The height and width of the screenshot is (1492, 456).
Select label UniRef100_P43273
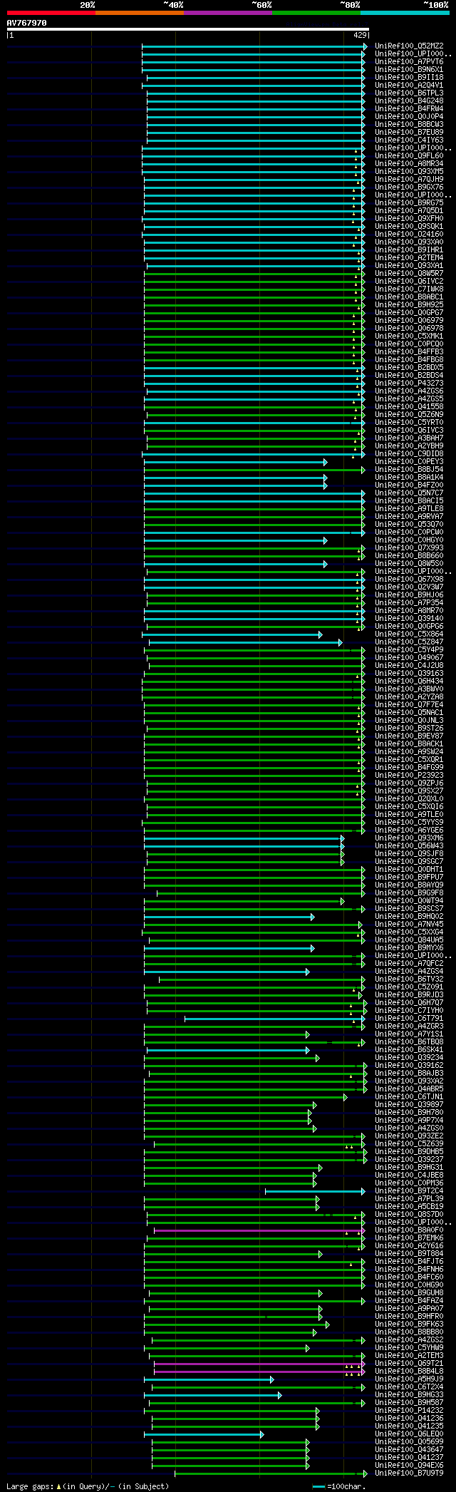pos(409,384)
